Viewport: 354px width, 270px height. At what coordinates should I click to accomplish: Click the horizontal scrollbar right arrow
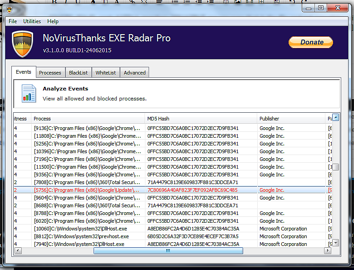pyautogui.click(x=328, y=250)
